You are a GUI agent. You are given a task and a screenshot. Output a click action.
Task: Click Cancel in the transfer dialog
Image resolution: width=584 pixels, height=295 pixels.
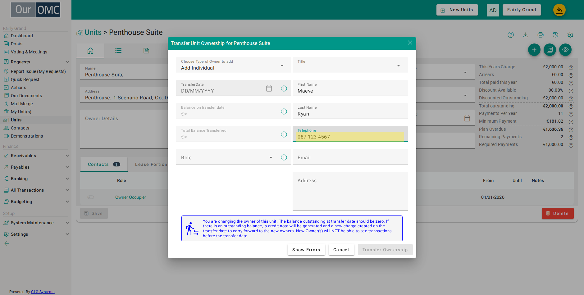pos(341,250)
